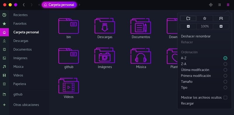Click the github folder icon in sidebar
Screen dimensions: 234x115
[x=4, y=94]
